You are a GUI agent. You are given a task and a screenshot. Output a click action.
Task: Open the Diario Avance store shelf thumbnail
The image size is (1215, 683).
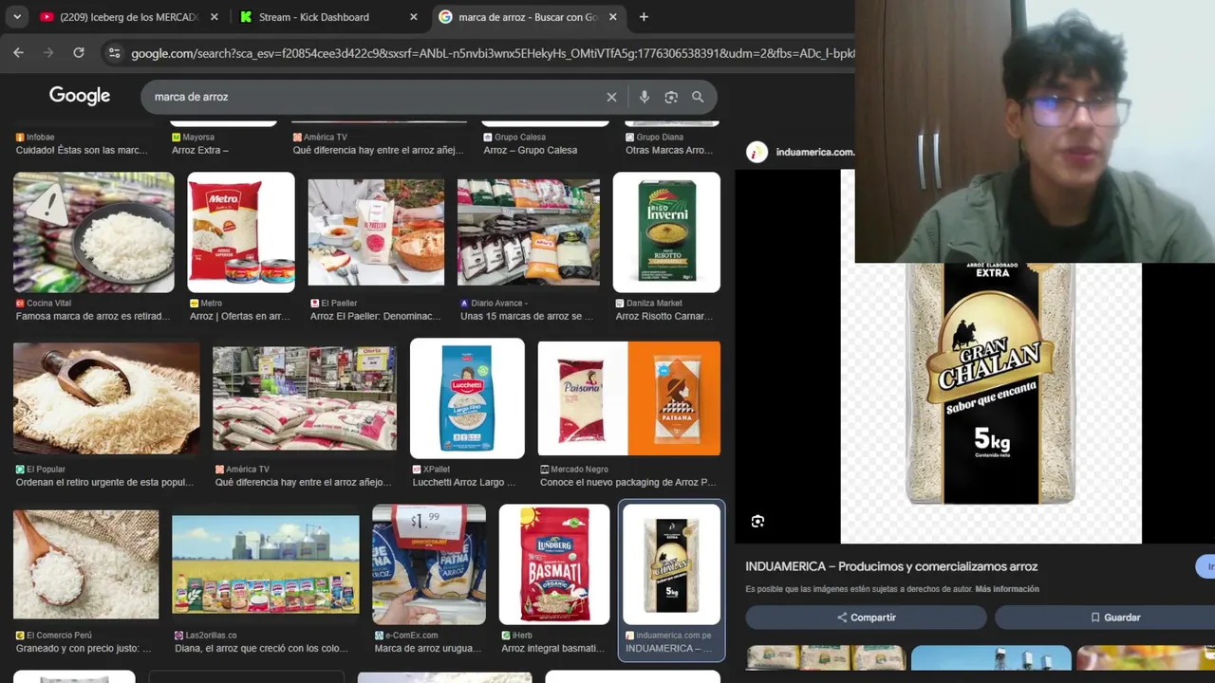coord(529,232)
